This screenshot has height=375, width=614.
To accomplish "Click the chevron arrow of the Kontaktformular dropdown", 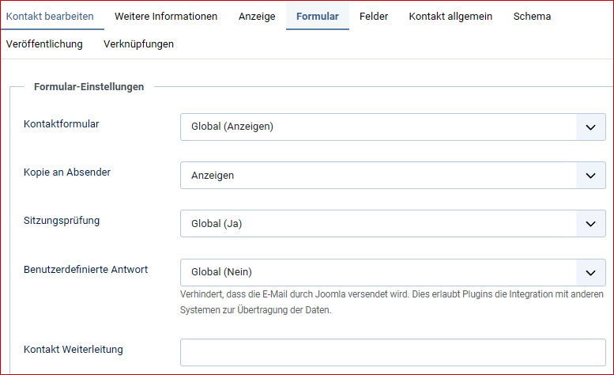I will pos(590,127).
